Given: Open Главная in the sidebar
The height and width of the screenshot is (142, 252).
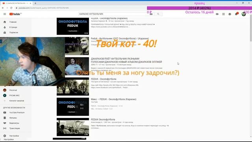Looking at the screenshot, I should point(13,22).
